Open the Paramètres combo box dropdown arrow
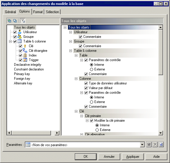Screen dimensions: 170x163 142,145
